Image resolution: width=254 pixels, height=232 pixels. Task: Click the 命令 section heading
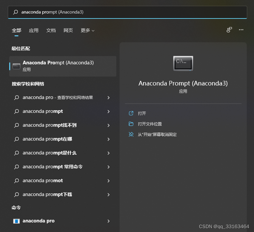click(16, 207)
